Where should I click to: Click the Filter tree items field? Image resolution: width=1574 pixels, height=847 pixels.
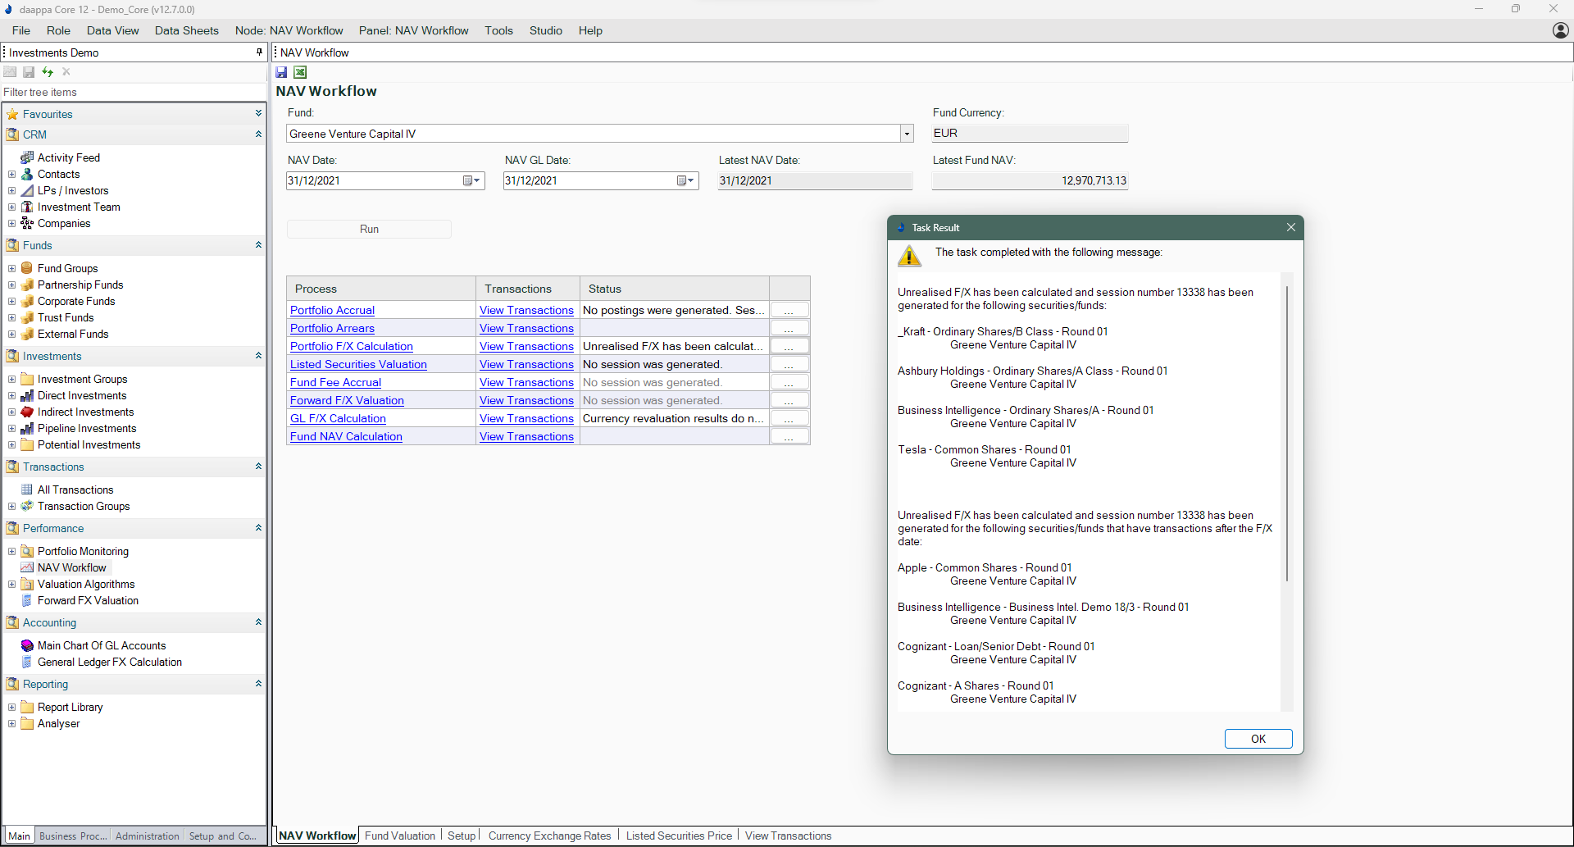[x=133, y=92]
